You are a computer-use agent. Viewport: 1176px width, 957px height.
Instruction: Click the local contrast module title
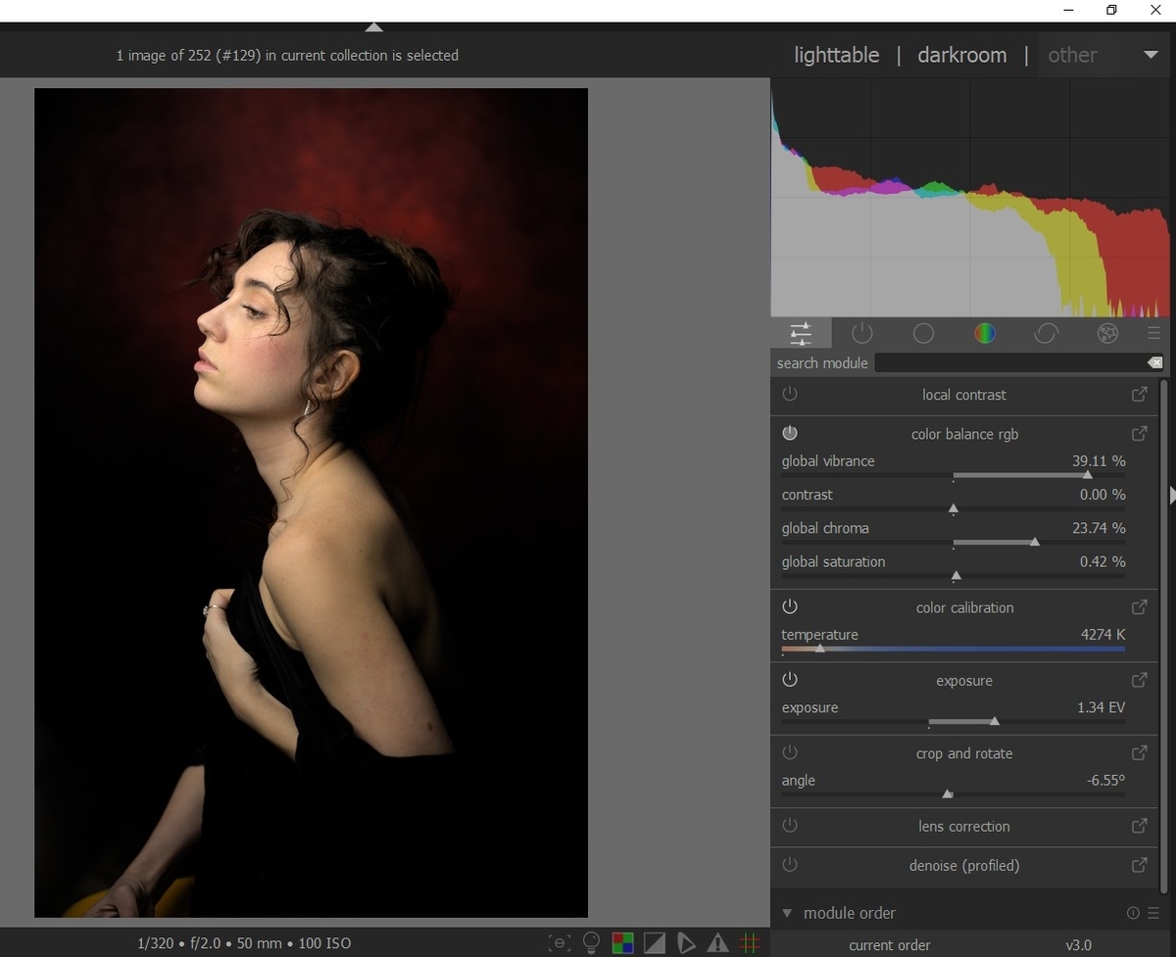tap(964, 395)
